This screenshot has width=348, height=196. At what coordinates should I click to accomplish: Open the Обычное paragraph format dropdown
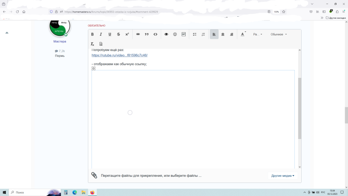tap(279, 34)
